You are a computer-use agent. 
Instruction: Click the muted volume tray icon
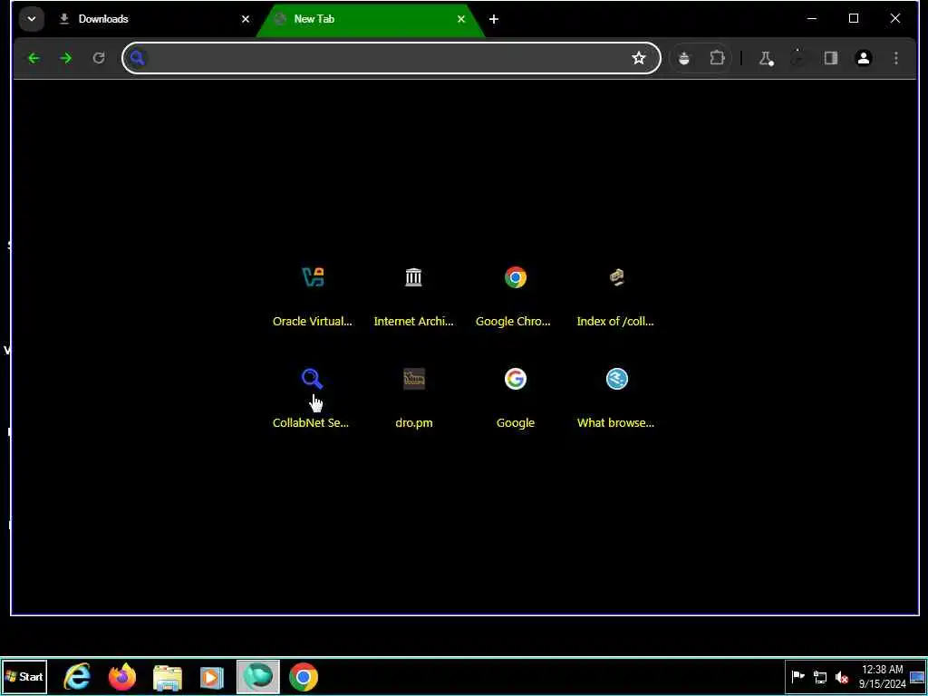841,677
